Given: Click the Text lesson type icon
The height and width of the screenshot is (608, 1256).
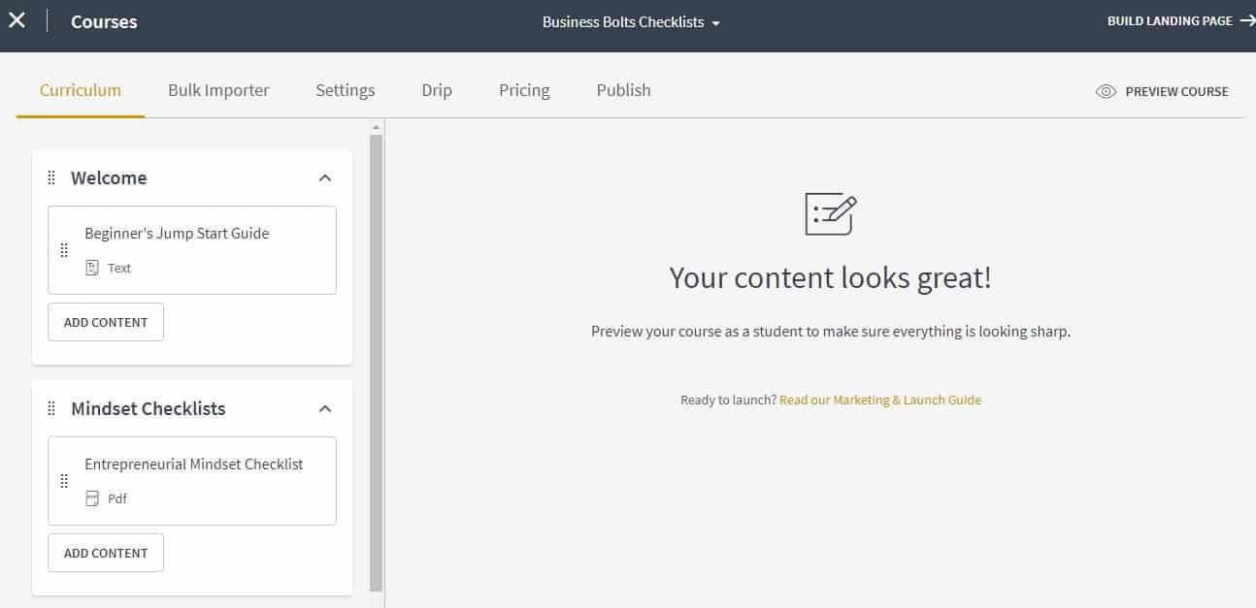Looking at the screenshot, I should point(92,268).
